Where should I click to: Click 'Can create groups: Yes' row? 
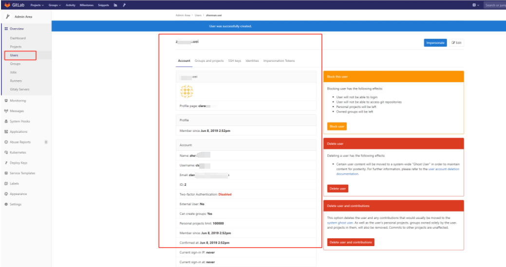click(246, 214)
